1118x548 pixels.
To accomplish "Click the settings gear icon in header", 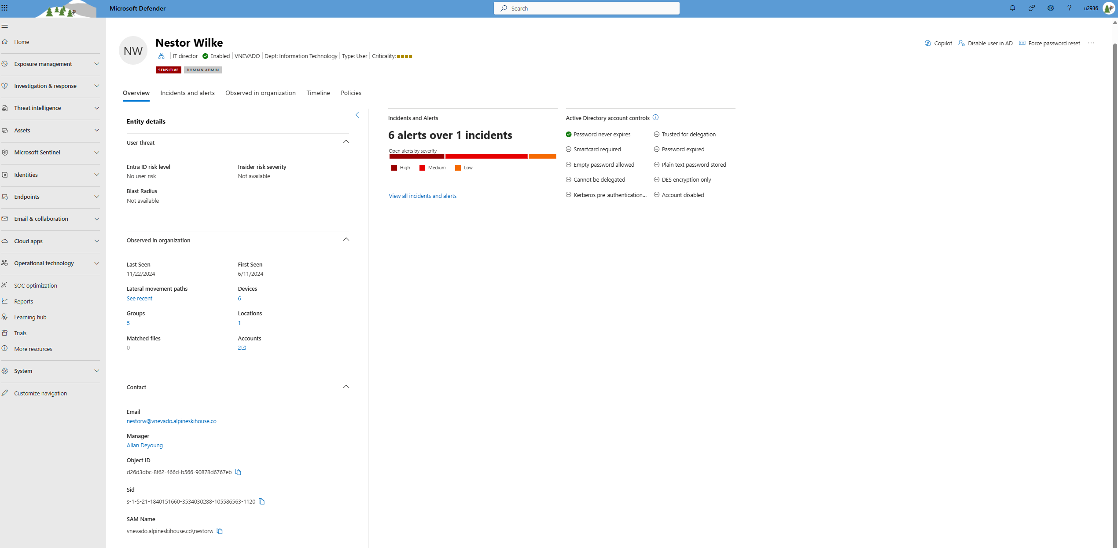I will pyautogui.click(x=1050, y=8).
